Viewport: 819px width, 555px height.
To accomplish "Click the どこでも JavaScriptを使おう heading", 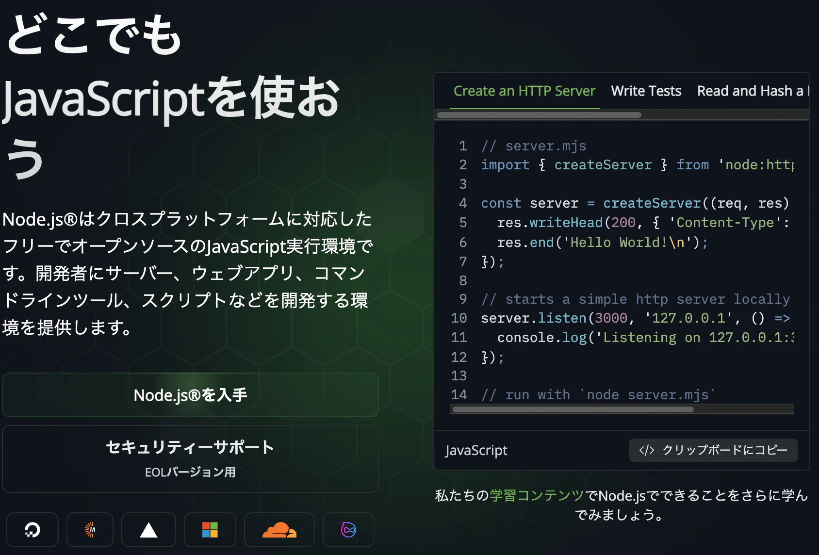I will [171, 97].
